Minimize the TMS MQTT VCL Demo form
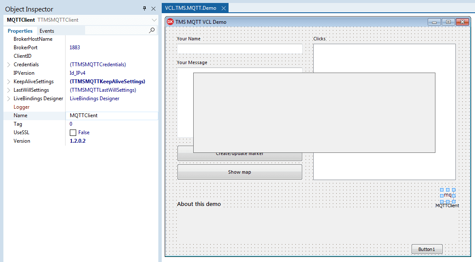The image size is (475, 262). [x=434, y=22]
